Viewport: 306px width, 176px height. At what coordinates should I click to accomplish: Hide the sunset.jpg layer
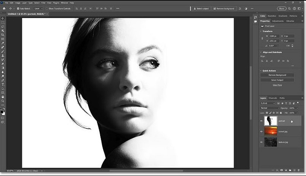coord(261,131)
